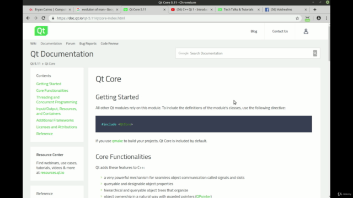This screenshot has height=198, width=353.
Task: Open the resources.qt.io link
Action: (52, 173)
